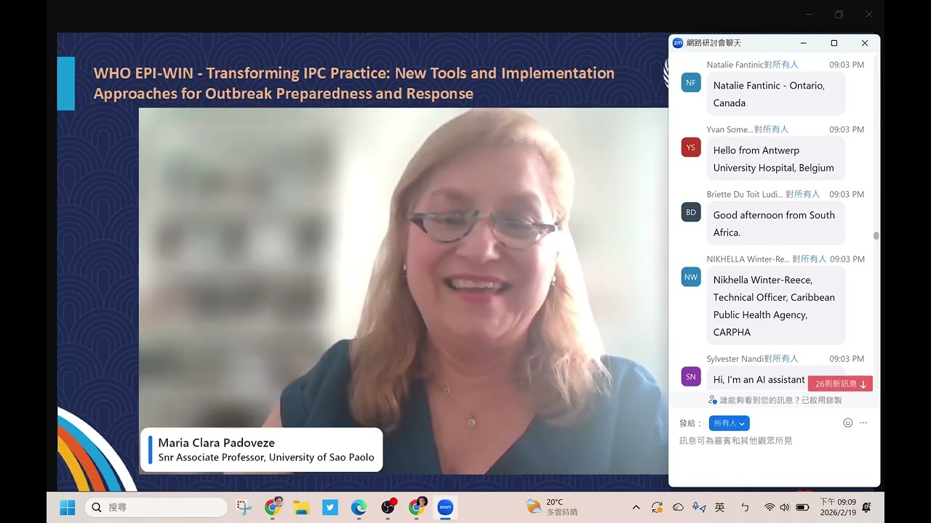931x523 pixels.
Task: Launch the Snipping Tool from the taskbar
Action: point(244,507)
